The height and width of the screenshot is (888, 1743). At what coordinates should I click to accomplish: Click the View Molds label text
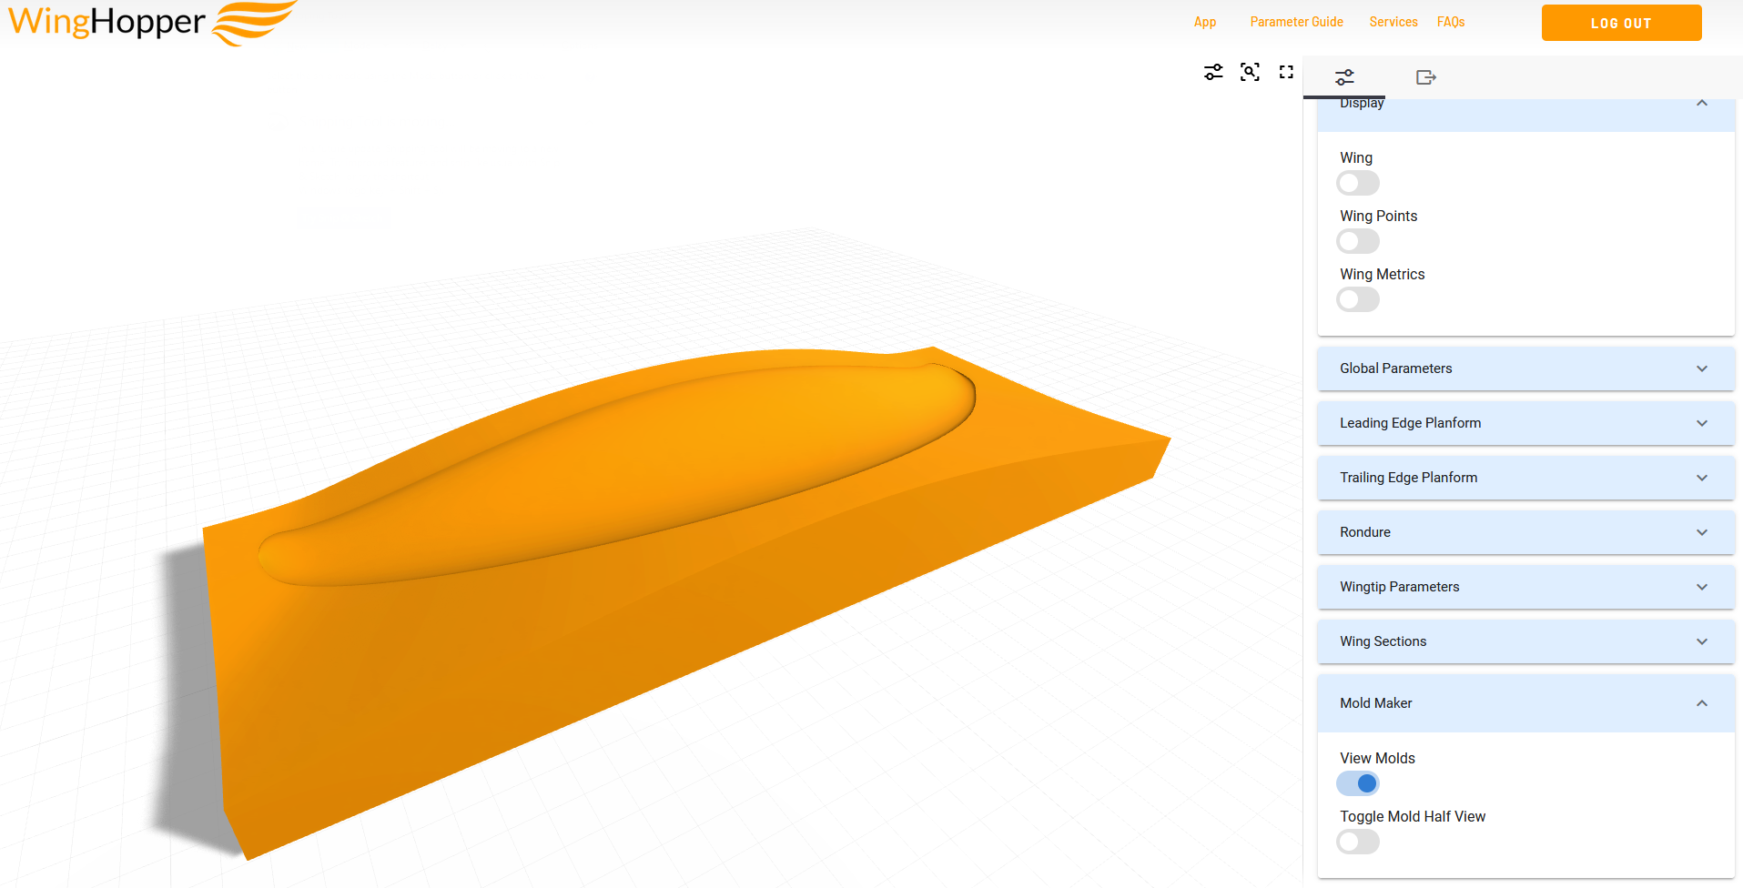pyautogui.click(x=1377, y=758)
